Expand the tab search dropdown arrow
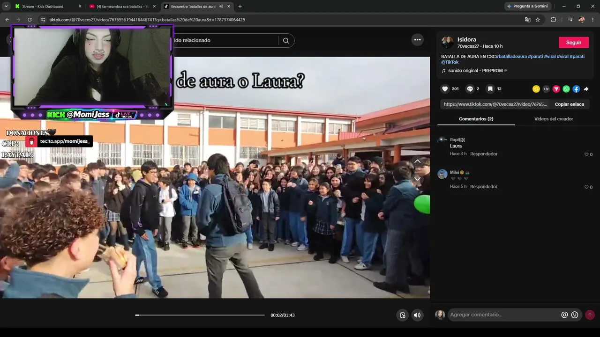The width and height of the screenshot is (600, 337). click(x=6, y=7)
